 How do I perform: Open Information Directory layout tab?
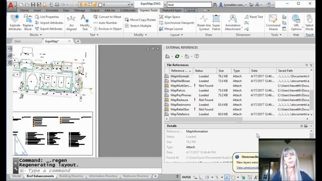pyautogui.click(x=103, y=176)
